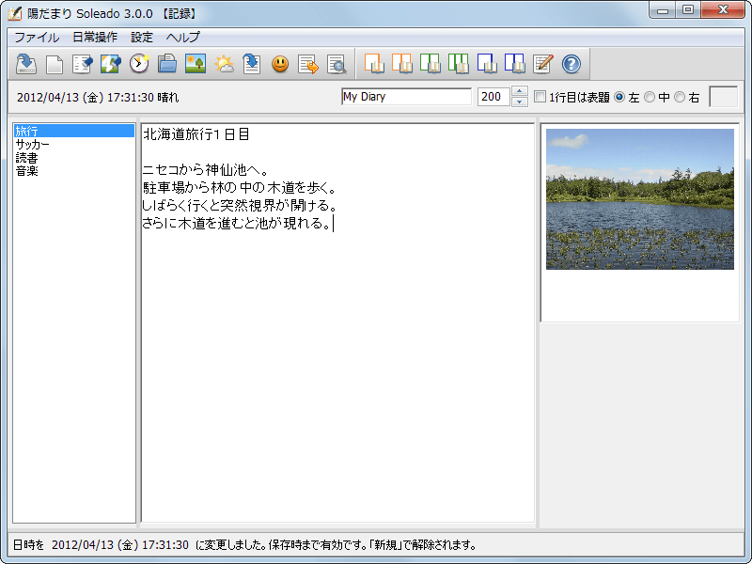Enable the 1行目は表題 checkbox

540,97
